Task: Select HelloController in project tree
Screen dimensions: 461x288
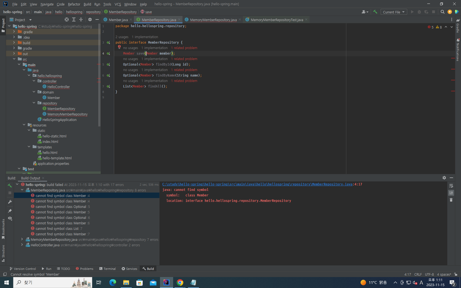Action: pyautogui.click(x=58, y=87)
